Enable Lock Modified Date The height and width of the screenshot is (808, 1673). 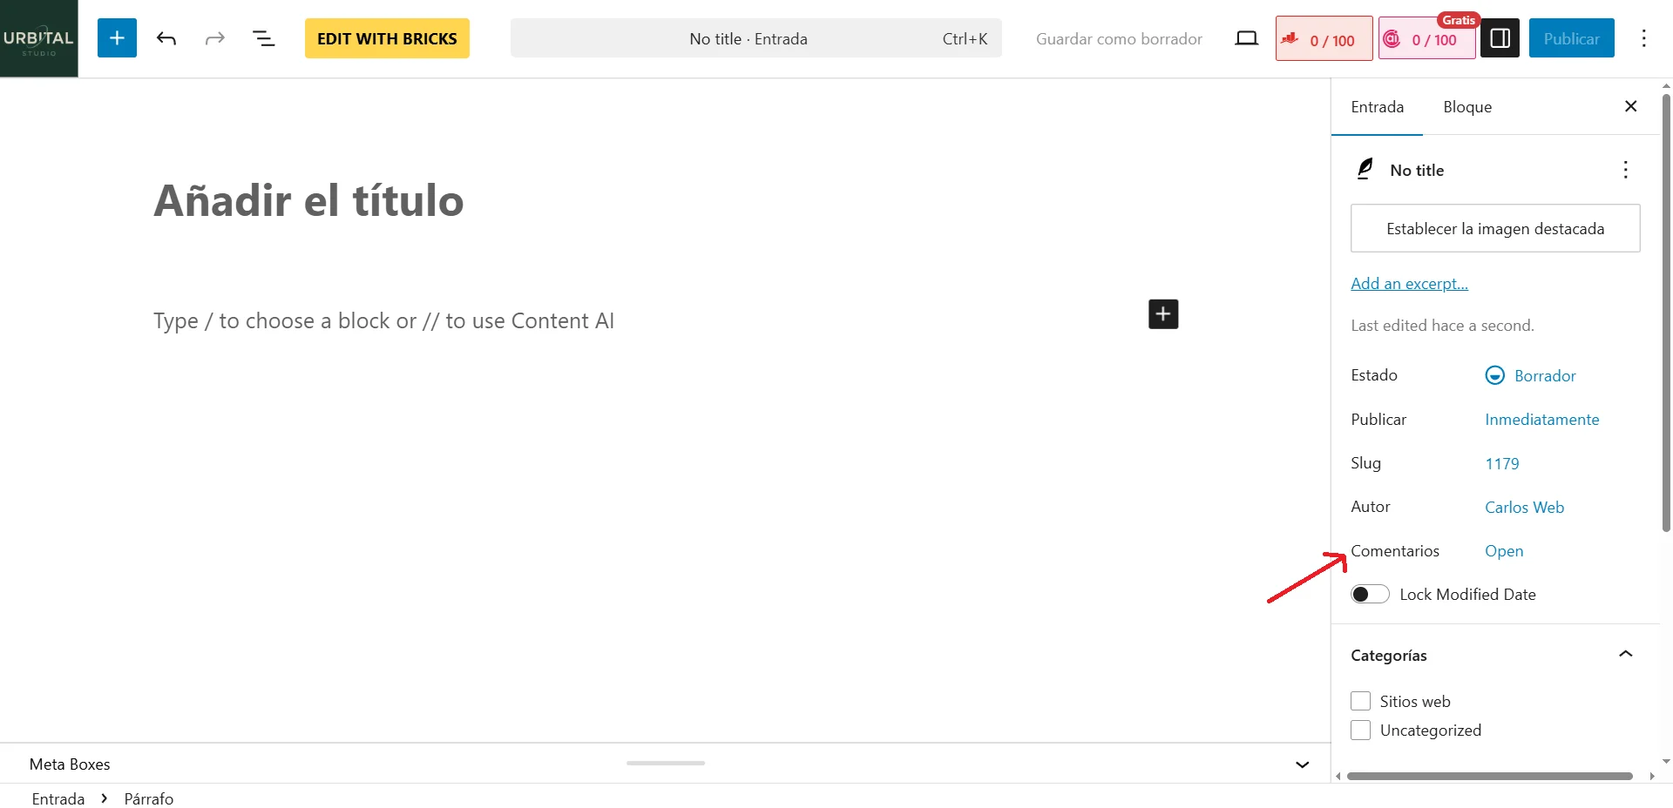coord(1369,594)
